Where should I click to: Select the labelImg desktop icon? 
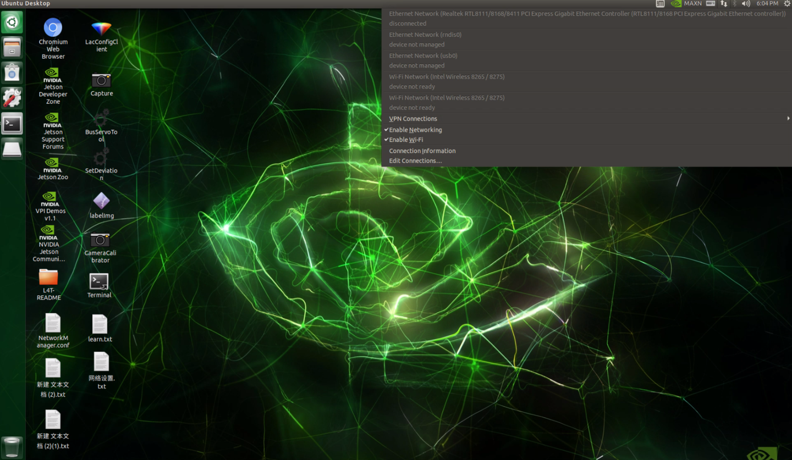(101, 206)
